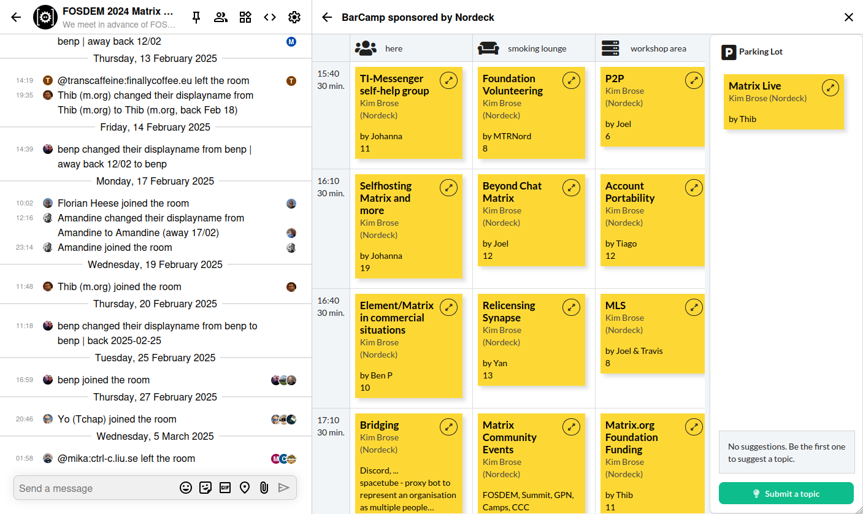Open the emoji picker in message composer
The width and height of the screenshot is (863, 514).
(x=186, y=488)
